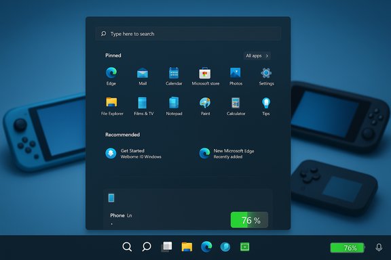This screenshot has width=391, height=260.
Task: Click the second search icon on the taskbar
Action: [x=147, y=247]
